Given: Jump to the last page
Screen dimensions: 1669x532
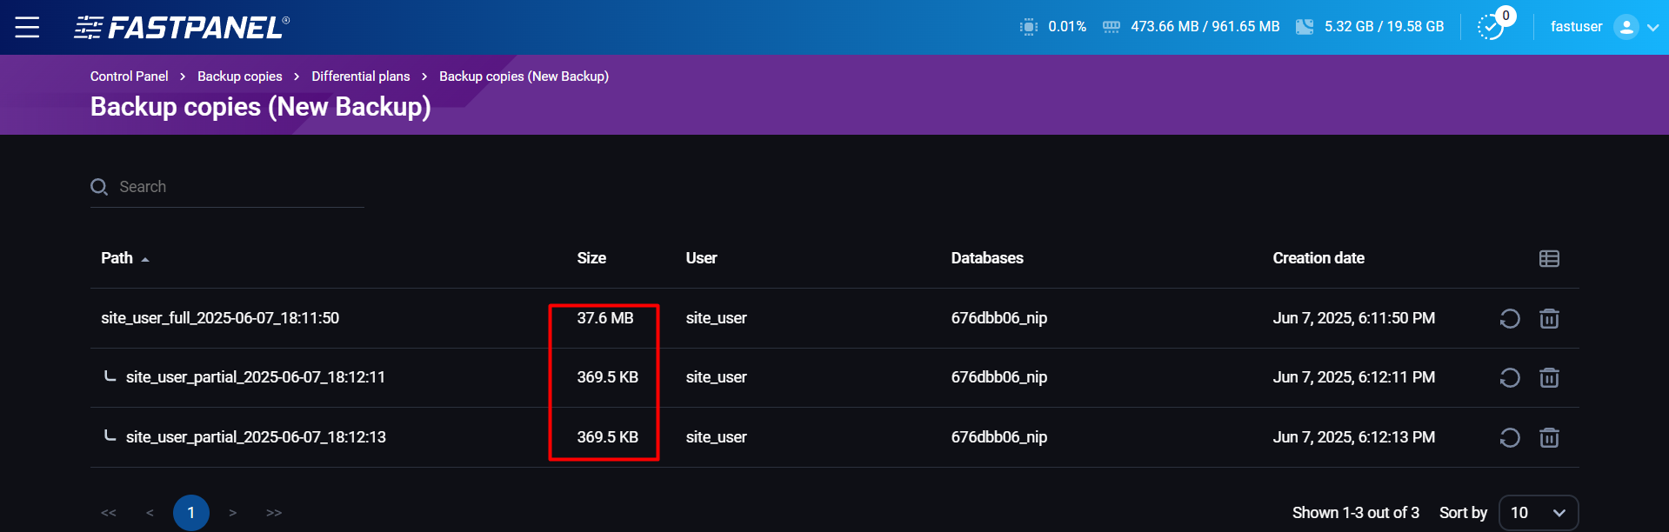Looking at the screenshot, I should coord(274,513).
